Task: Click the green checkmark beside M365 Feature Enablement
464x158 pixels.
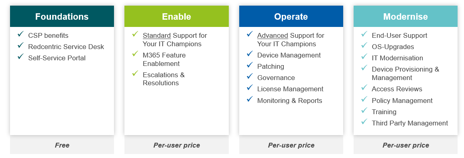Action: (x=135, y=54)
